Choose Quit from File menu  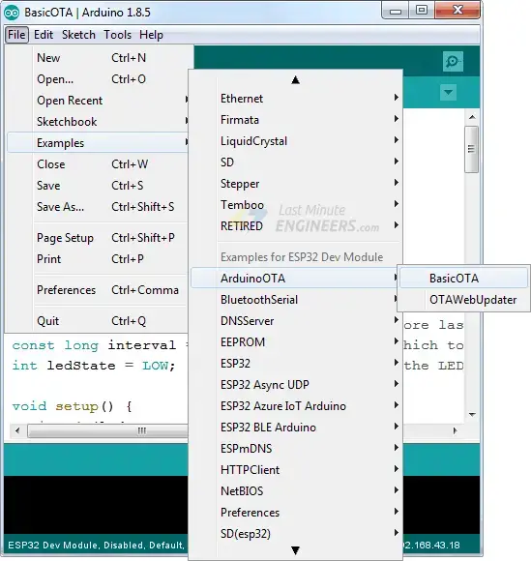(x=98, y=321)
